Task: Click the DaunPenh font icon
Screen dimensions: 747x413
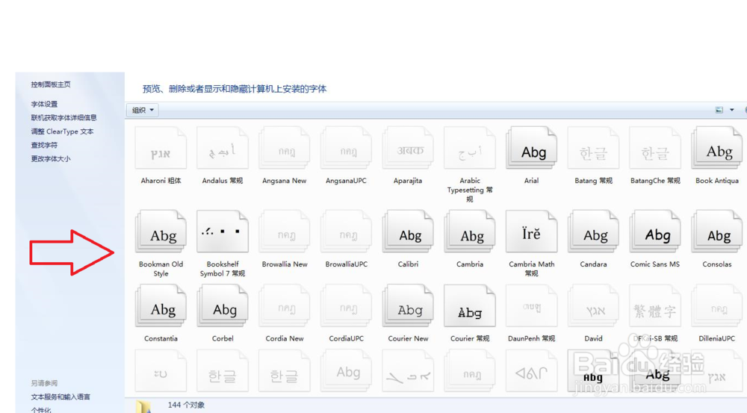Action: 532,305
